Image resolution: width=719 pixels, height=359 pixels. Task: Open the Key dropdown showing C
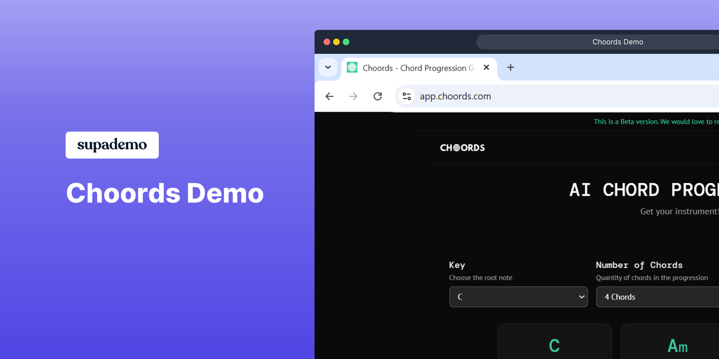click(x=518, y=297)
